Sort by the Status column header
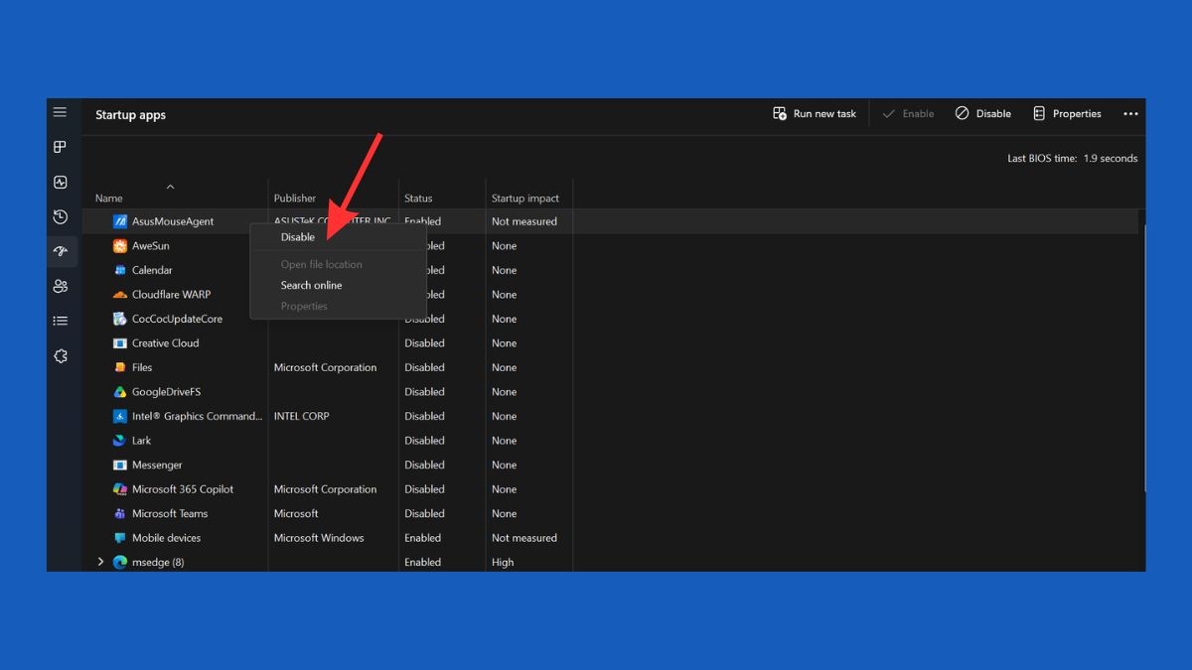This screenshot has height=670, width=1192. [x=418, y=199]
